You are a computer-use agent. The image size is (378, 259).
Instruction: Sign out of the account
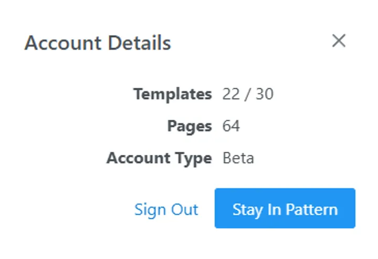pos(166,209)
